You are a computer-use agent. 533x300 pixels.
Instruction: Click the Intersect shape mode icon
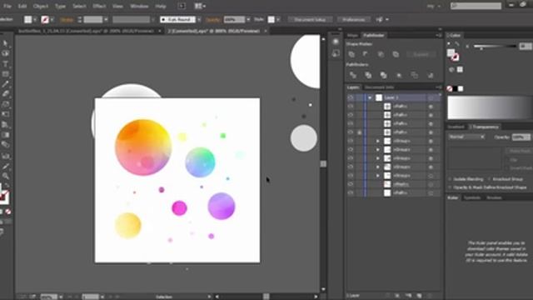(x=381, y=54)
